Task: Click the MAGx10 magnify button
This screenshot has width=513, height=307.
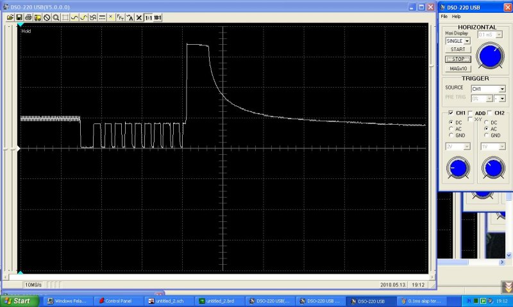Action: [x=458, y=68]
